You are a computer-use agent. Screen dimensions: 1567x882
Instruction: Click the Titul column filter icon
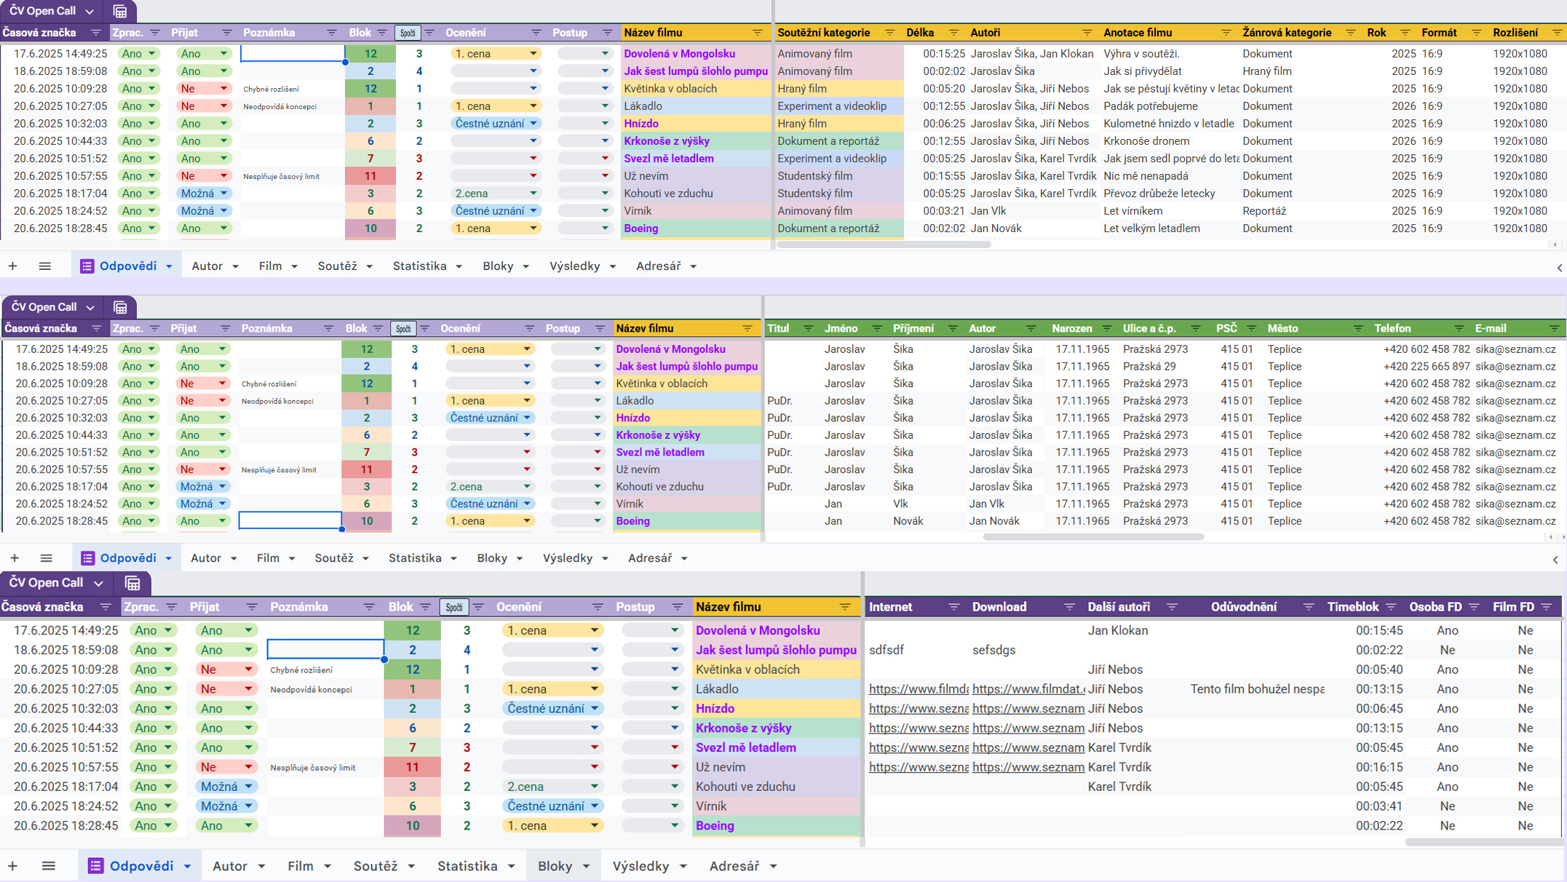(x=808, y=329)
